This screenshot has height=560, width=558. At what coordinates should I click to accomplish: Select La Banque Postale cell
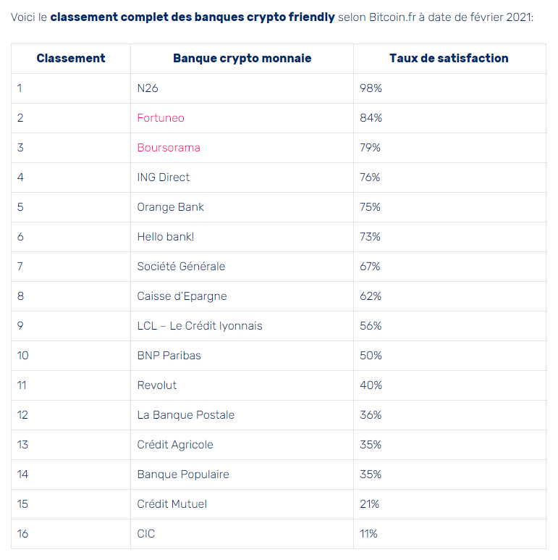click(x=186, y=415)
